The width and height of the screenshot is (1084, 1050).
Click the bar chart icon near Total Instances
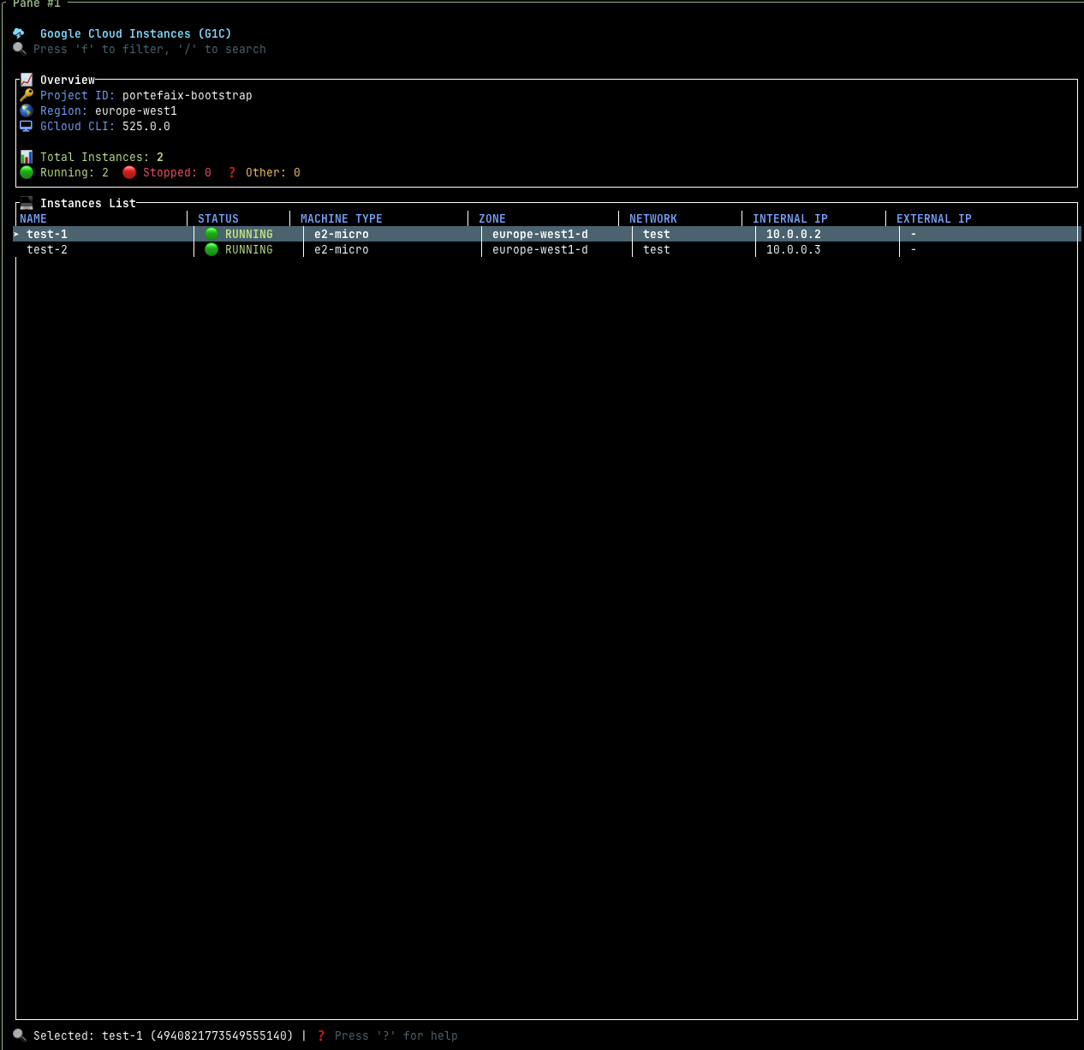pos(27,157)
